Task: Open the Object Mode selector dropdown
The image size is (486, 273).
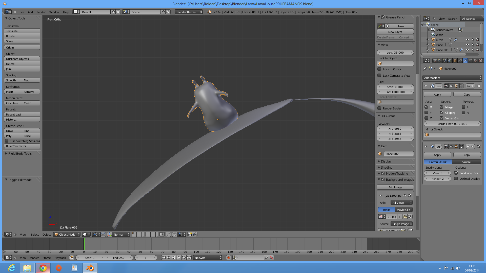Action: coord(67,234)
